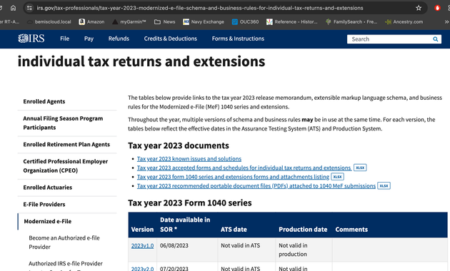Click the ATS date column header
Image resolution: width=450 pixels, height=271 pixels.
click(234, 230)
